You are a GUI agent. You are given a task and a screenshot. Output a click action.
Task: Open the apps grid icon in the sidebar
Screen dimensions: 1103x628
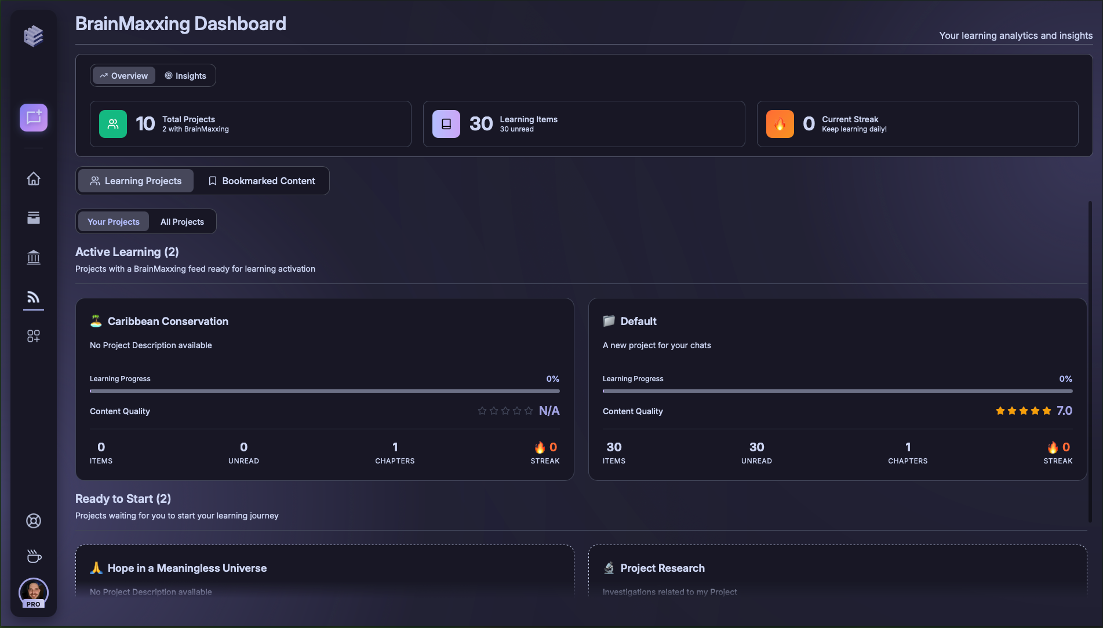33,336
